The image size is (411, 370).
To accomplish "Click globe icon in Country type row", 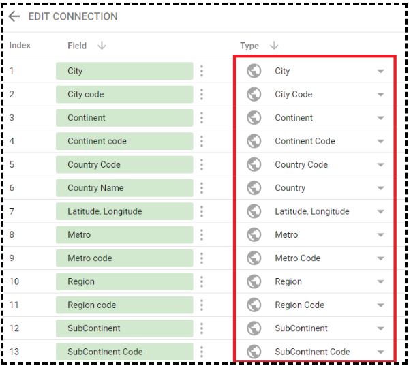I will pos(254,188).
